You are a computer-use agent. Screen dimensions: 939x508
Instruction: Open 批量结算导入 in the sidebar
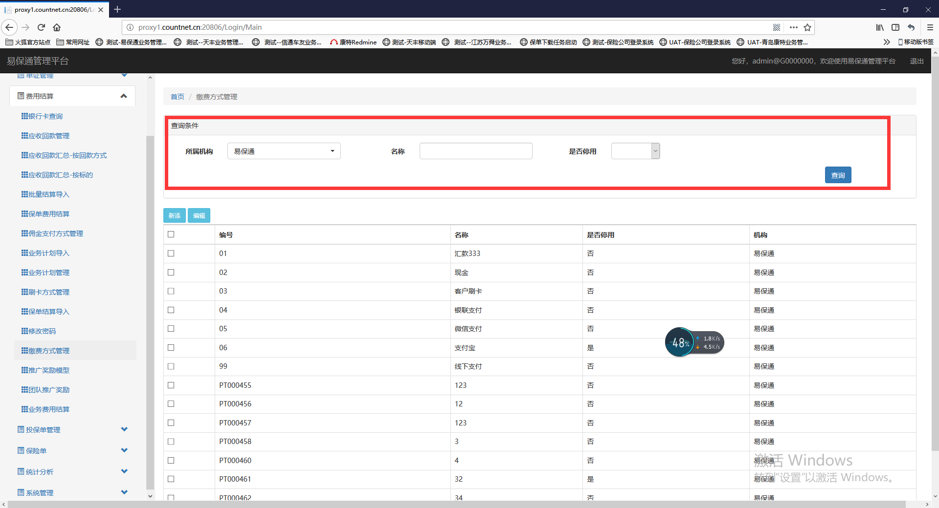pyautogui.click(x=45, y=194)
